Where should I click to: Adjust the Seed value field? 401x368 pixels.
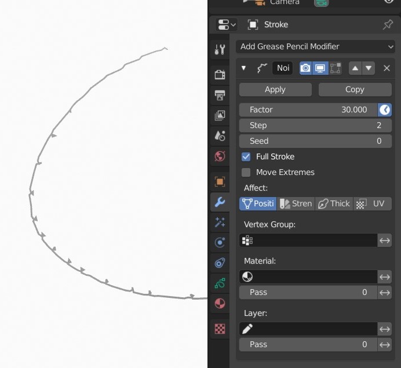click(315, 141)
